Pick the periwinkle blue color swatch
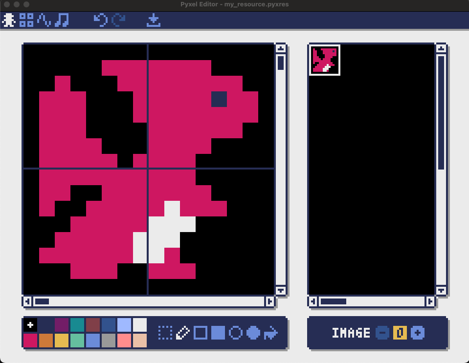 [x=93, y=341]
